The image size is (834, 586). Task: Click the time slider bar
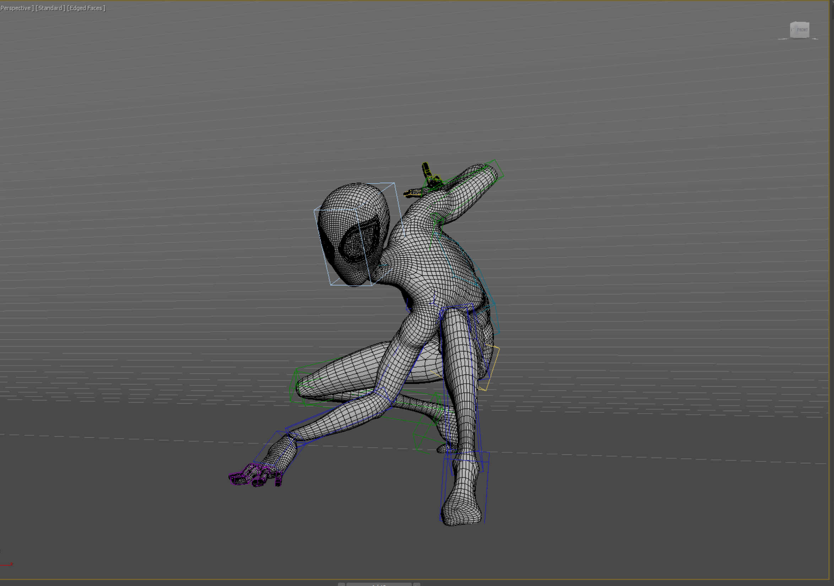379,584
